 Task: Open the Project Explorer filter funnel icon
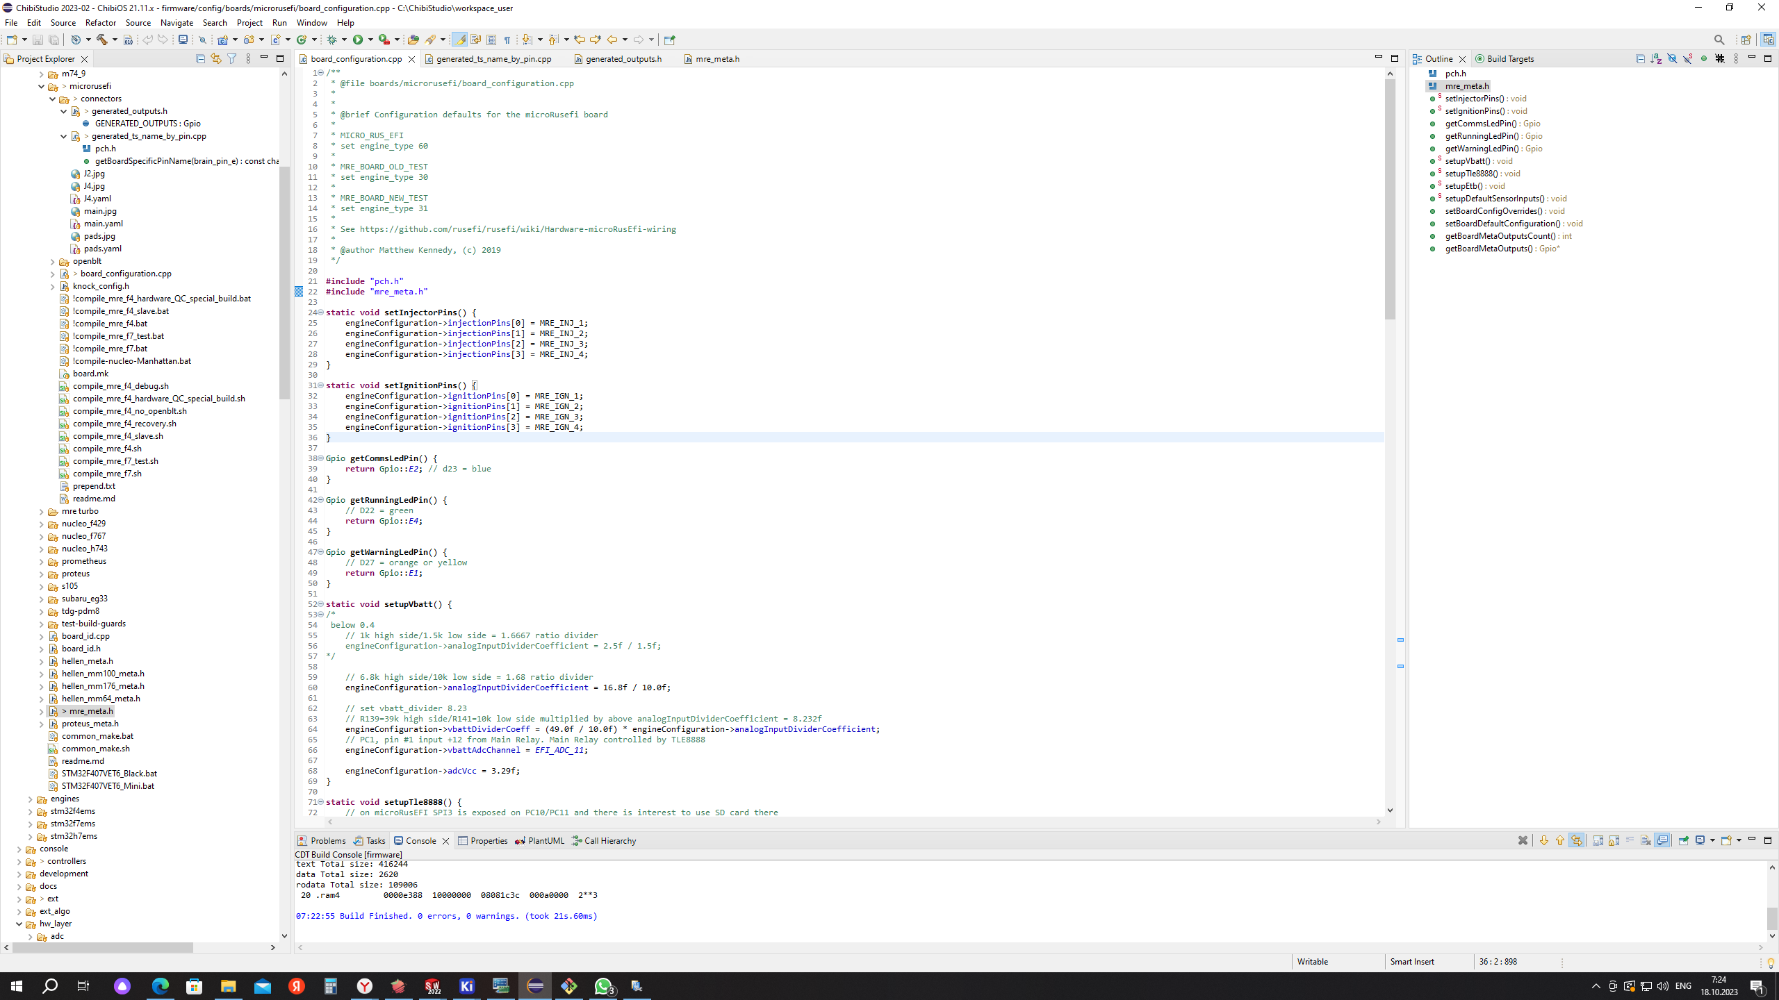click(x=232, y=59)
